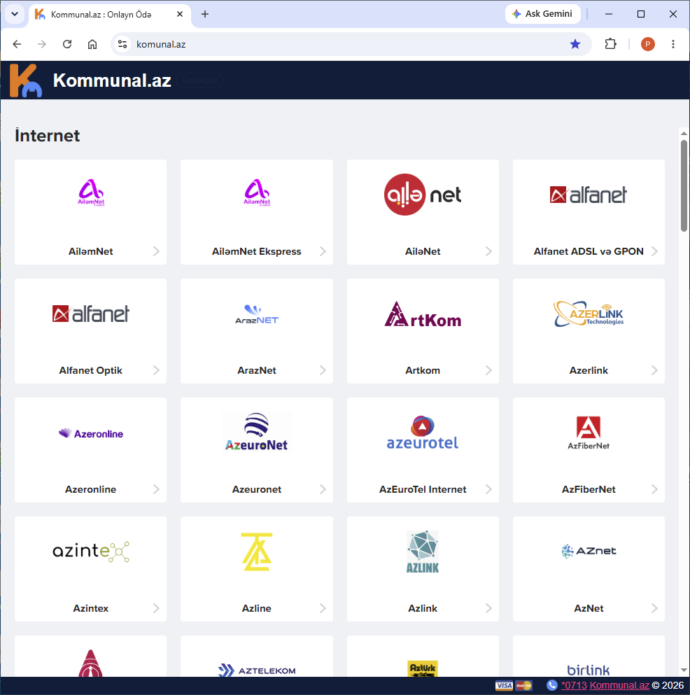The width and height of the screenshot is (690, 695).
Task: Select the AlfaNet Optik logo
Action: pos(91,314)
